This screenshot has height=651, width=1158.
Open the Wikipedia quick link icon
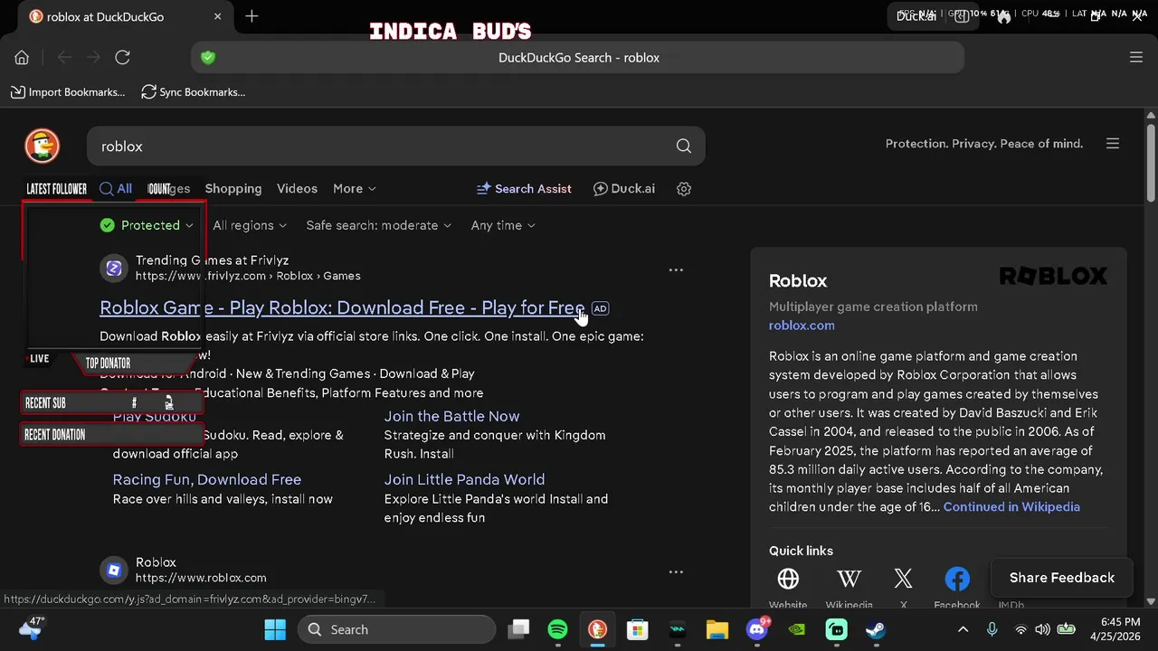(x=849, y=579)
